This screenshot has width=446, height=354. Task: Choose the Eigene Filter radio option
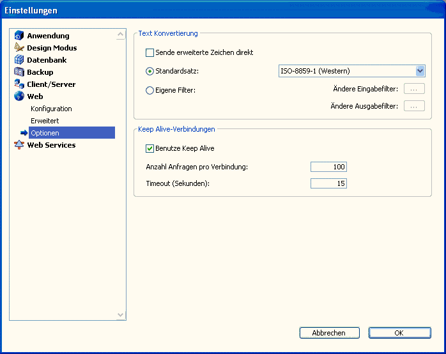(x=150, y=90)
